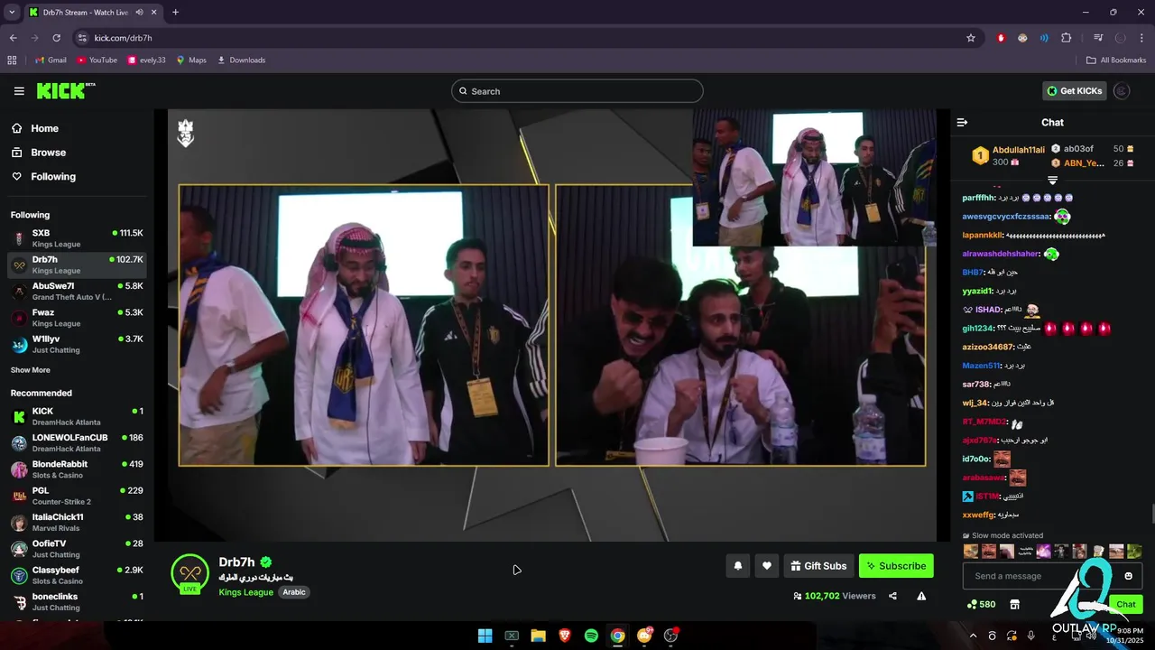This screenshot has width=1155, height=650.
Task: Collapse the chat panel with arrow icon
Action: click(962, 122)
